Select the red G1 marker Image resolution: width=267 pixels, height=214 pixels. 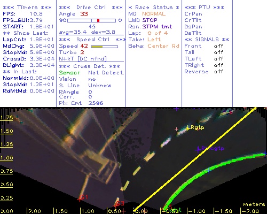80,200
